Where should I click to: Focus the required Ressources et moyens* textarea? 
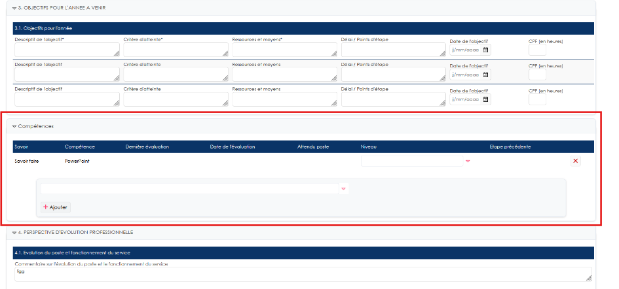(285, 50)
